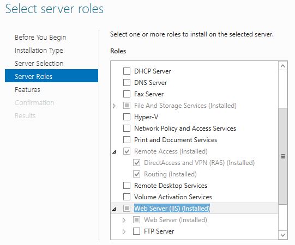Open the Installation Type step
Viewport: 295px width, 245px height.
[x=39, y=50]
